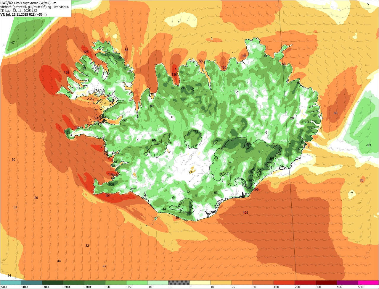
Task: Click the map value -23 at the east edge
Action: [x=368, y=145]
